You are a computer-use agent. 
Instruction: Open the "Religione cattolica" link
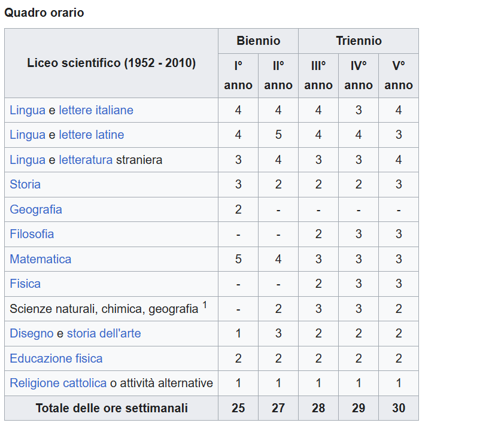(x=58, y=383)
